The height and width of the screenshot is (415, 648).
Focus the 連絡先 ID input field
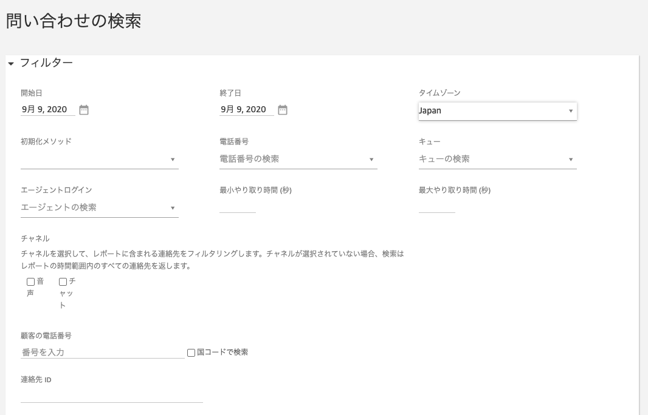click(x=111, y=396)
